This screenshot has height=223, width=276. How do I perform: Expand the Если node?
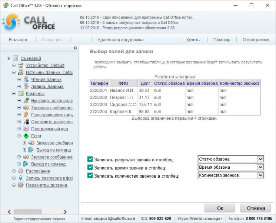pos(19,136)
